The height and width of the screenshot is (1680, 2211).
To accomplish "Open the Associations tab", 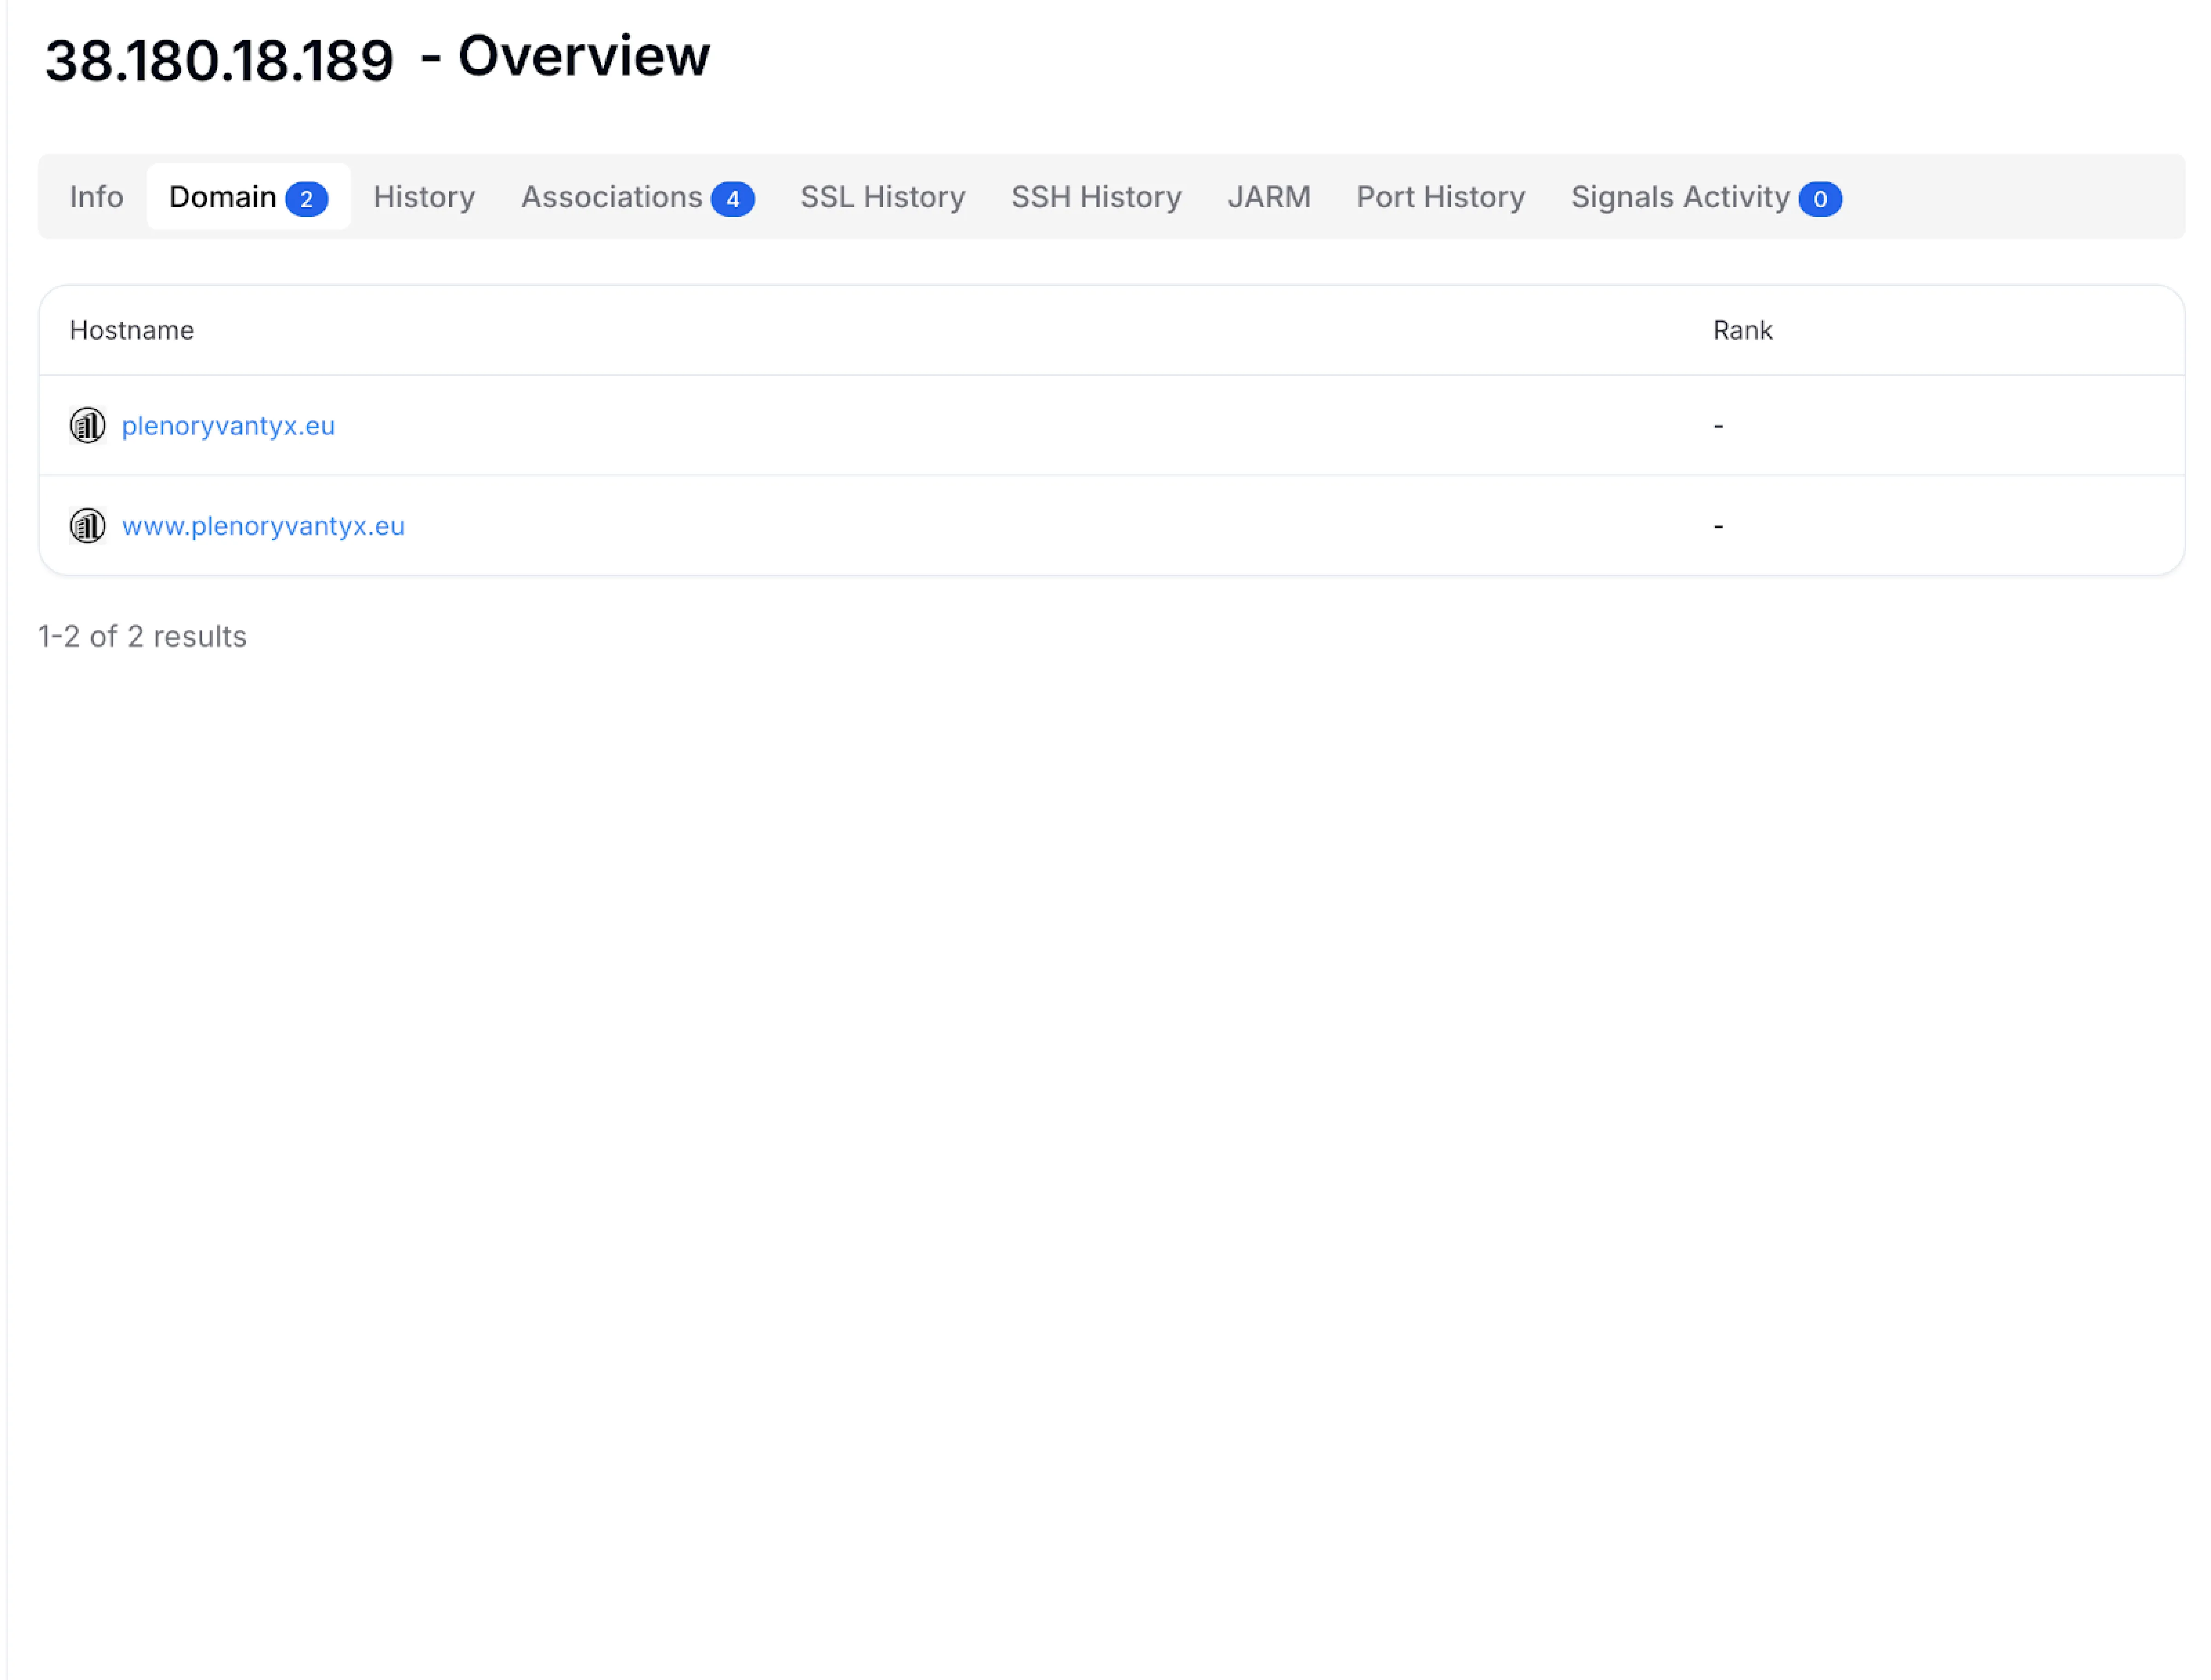I will (x=637, y=197).
